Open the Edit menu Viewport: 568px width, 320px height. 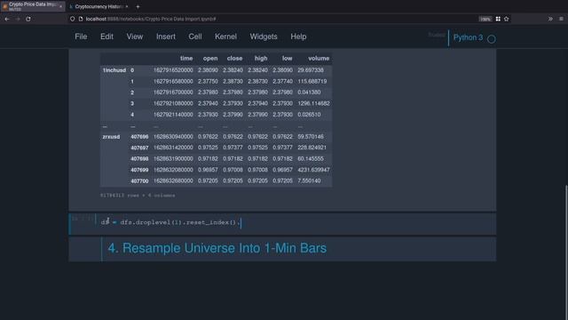[106, 36]
